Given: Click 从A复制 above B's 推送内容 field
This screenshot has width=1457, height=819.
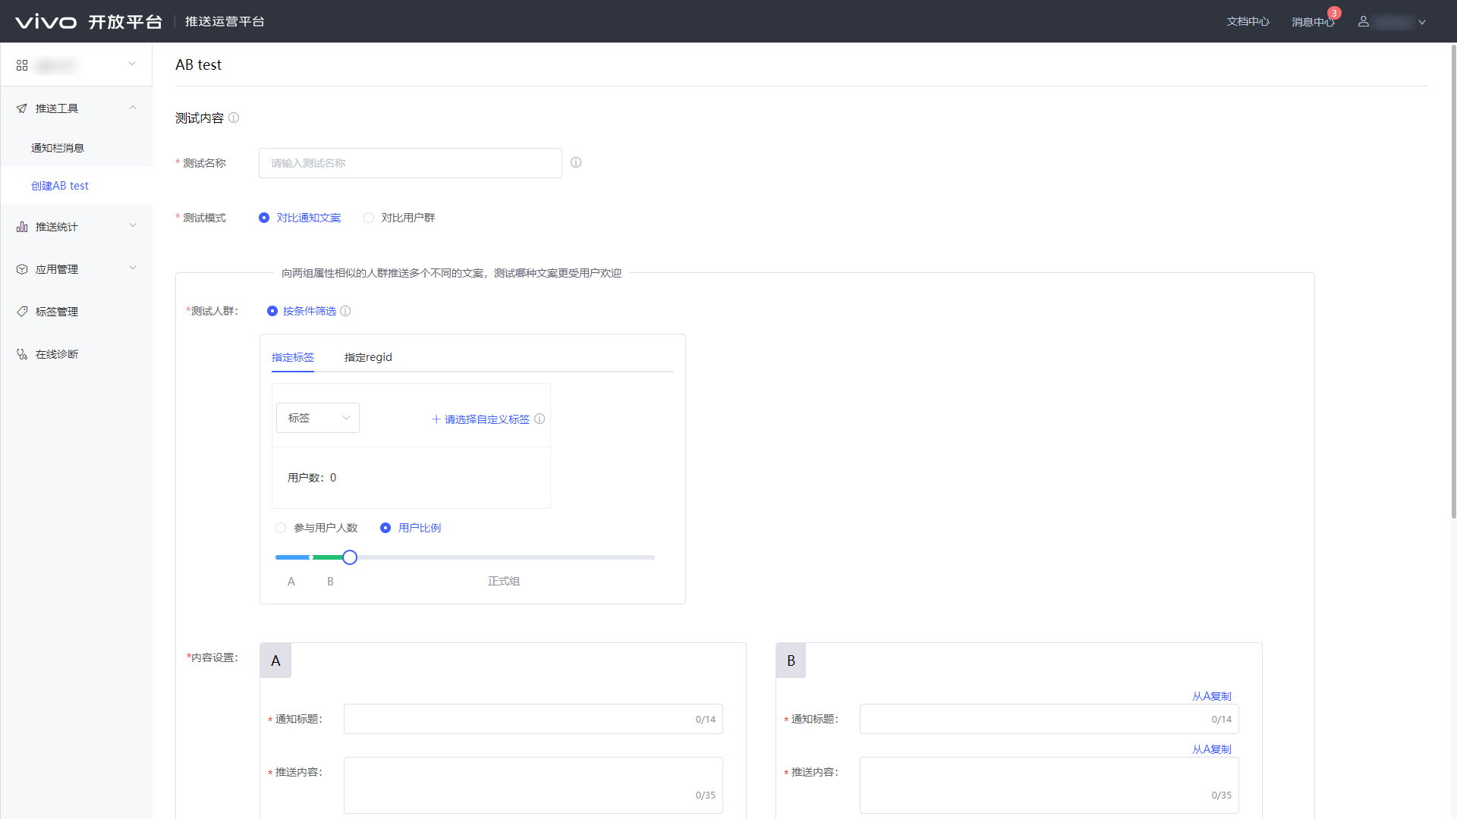Looking at the screenshot, I should 1212,749.
